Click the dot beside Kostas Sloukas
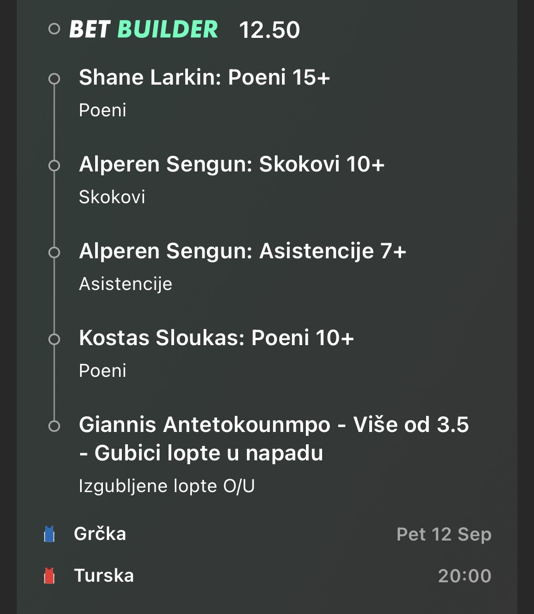 pos(54,339)
